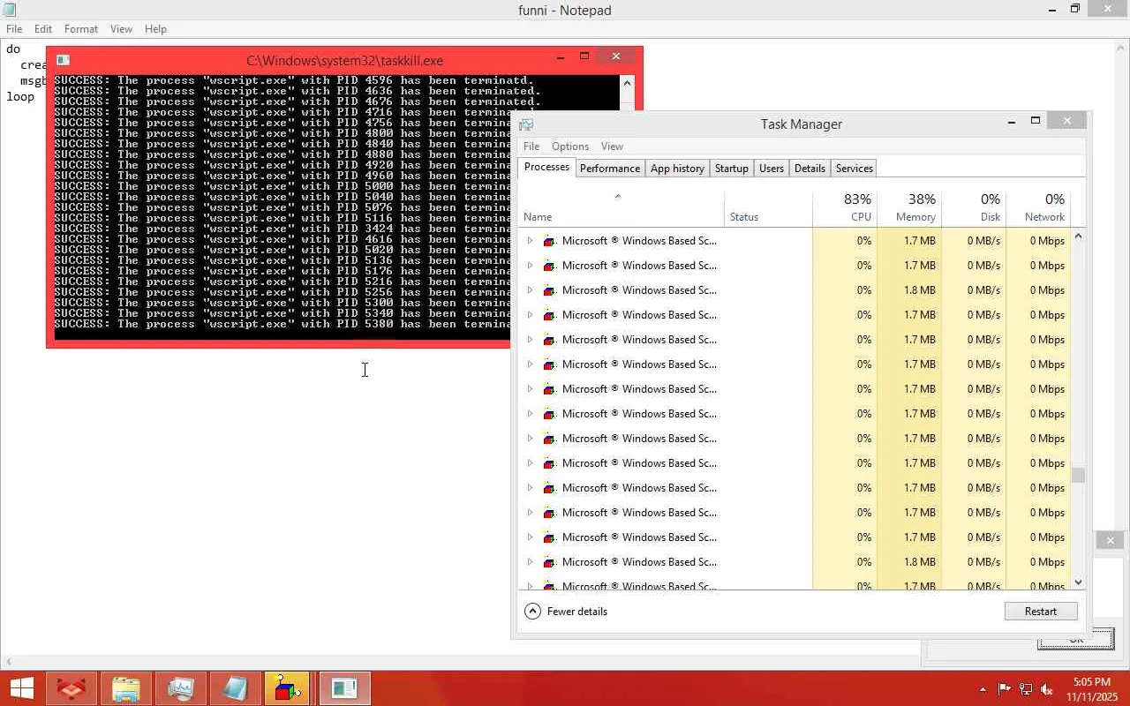Click the console line with PID 5000

[x=282, y=186]
